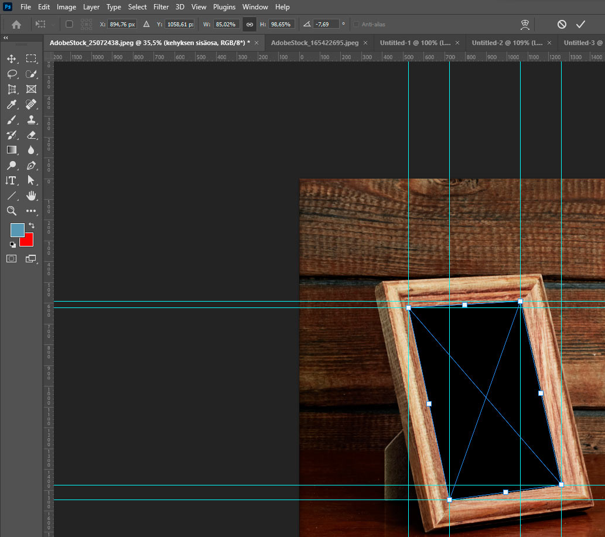Screen dimensions: 605x537
Task: Select the Move tool
Action: pos(12,59)
